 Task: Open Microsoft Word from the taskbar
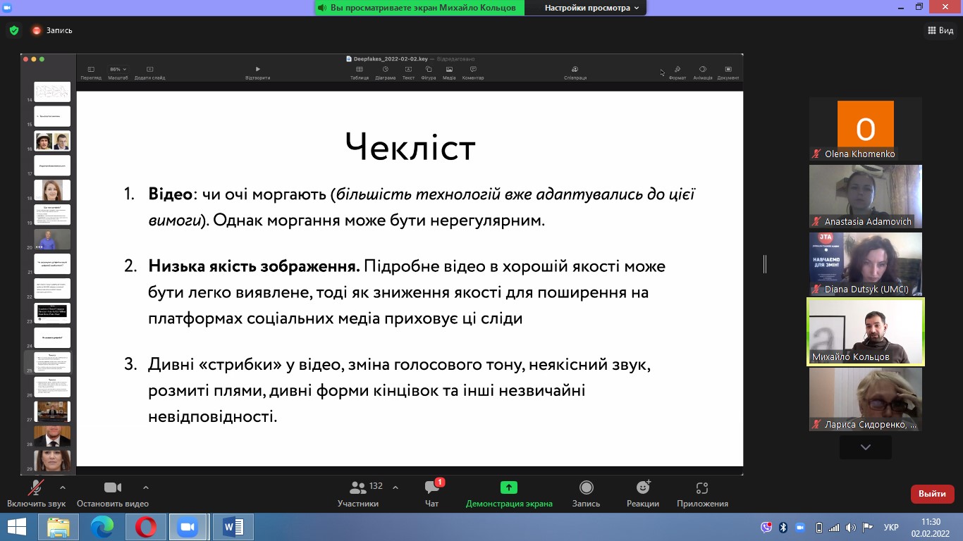233,527
